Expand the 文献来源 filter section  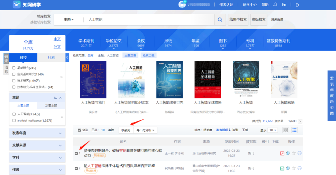point(37,145)
